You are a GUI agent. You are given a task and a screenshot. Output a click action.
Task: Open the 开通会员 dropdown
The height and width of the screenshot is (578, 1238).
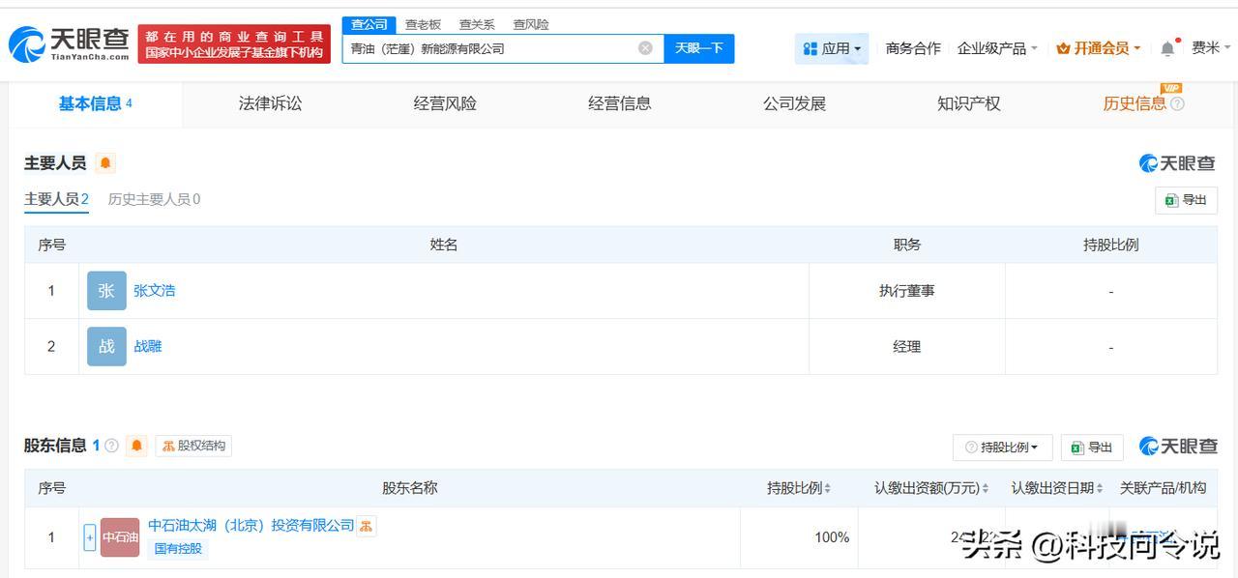[x=1099, y=48]
